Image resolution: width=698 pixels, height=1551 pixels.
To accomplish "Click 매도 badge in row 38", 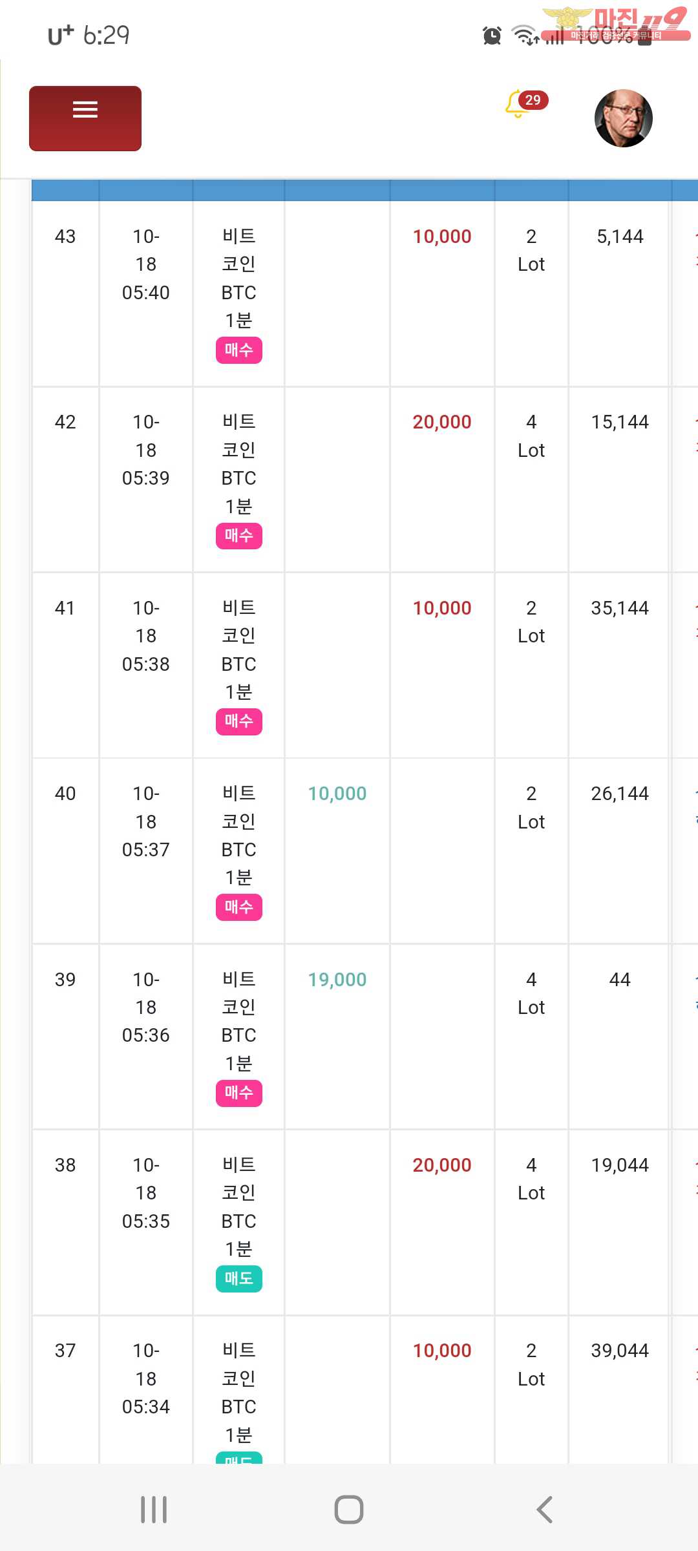I will (239, 1278).
